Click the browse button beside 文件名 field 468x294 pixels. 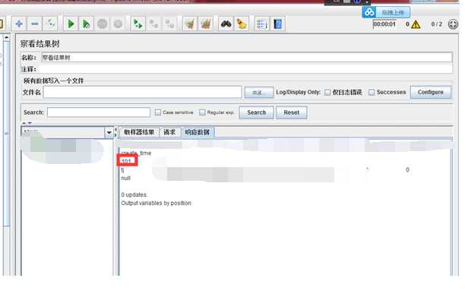(x=259, y=93)
